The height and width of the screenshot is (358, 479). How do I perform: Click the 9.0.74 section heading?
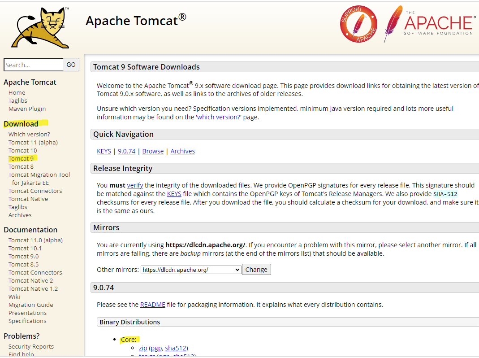[104, 288]
